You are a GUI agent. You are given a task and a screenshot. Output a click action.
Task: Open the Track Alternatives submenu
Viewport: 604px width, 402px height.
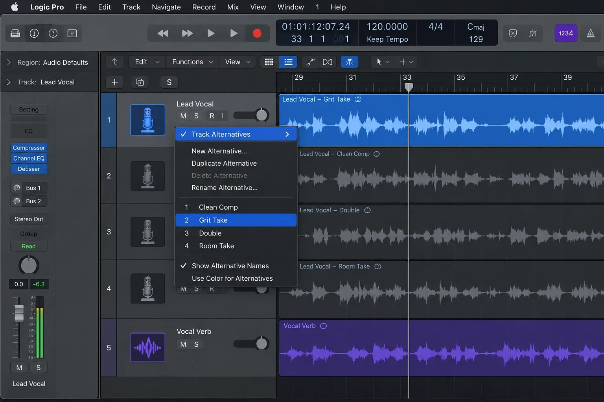point(236,134)
